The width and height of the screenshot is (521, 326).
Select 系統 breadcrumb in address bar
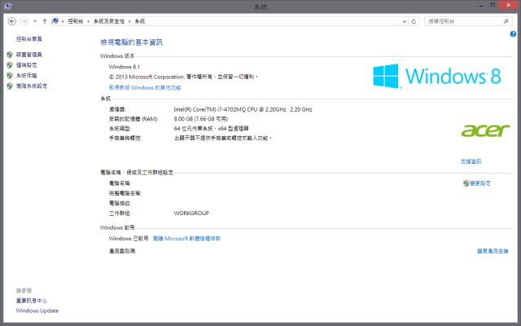point(140,21)
